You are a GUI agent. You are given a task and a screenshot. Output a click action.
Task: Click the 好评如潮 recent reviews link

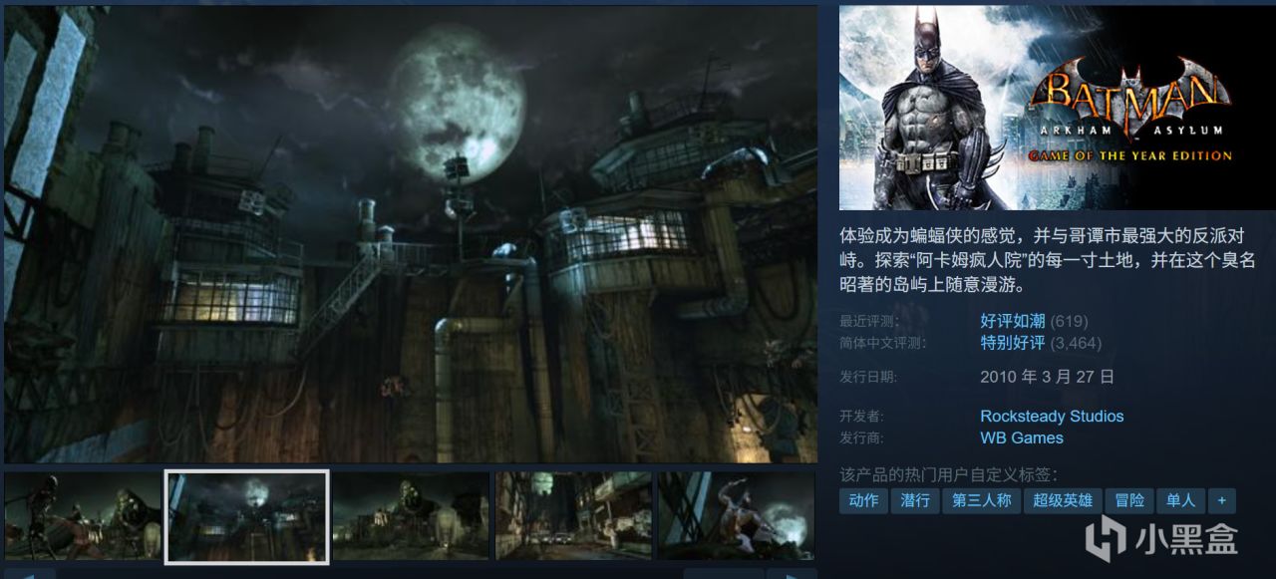(x=1013, y=321)
